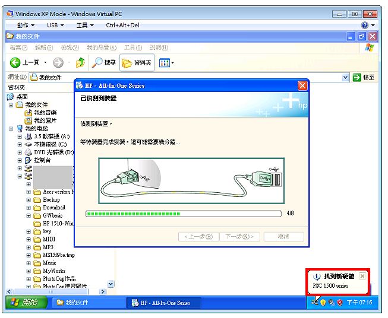Select the MIDI folder
The image size is (388, 318).
point(49,239)
